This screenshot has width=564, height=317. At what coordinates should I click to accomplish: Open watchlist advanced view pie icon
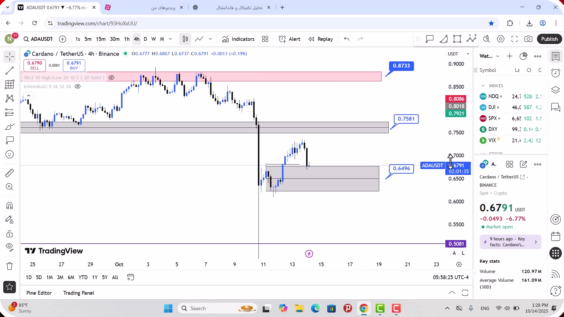[x=523, y=56]
